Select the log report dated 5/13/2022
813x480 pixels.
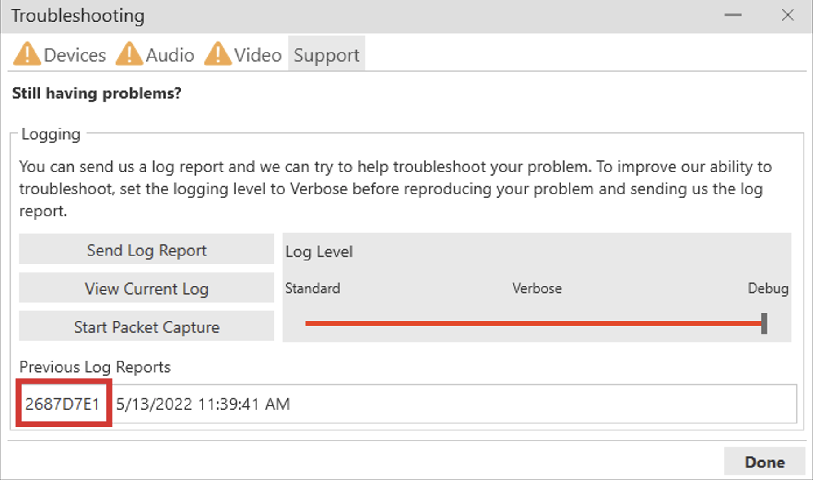point(202,403)
